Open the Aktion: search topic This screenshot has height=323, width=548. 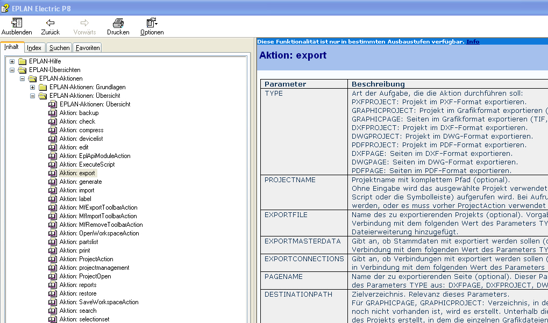[x=77, y=311]
